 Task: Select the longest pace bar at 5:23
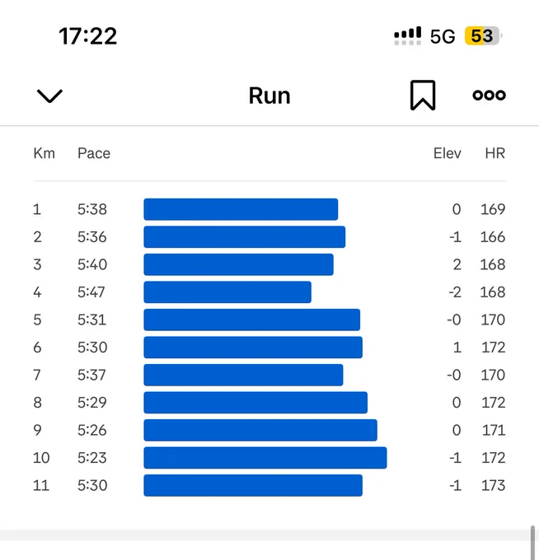coord(265,458)
